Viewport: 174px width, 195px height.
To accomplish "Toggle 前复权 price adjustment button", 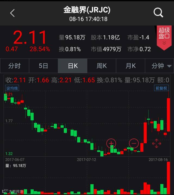I will (x=161, y=88).
